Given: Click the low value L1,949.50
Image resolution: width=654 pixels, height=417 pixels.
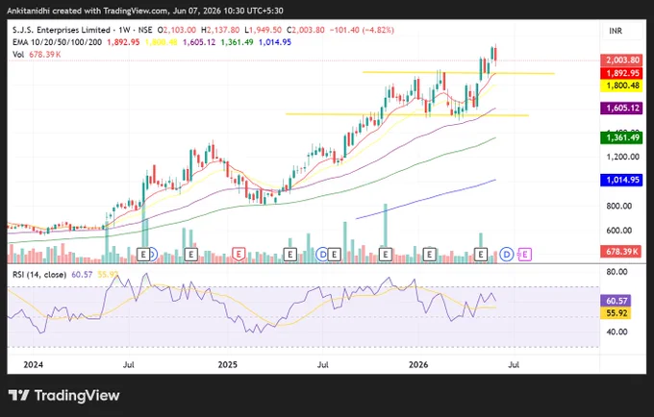Looking at the screenshot, I should click(x=263, y=30).
